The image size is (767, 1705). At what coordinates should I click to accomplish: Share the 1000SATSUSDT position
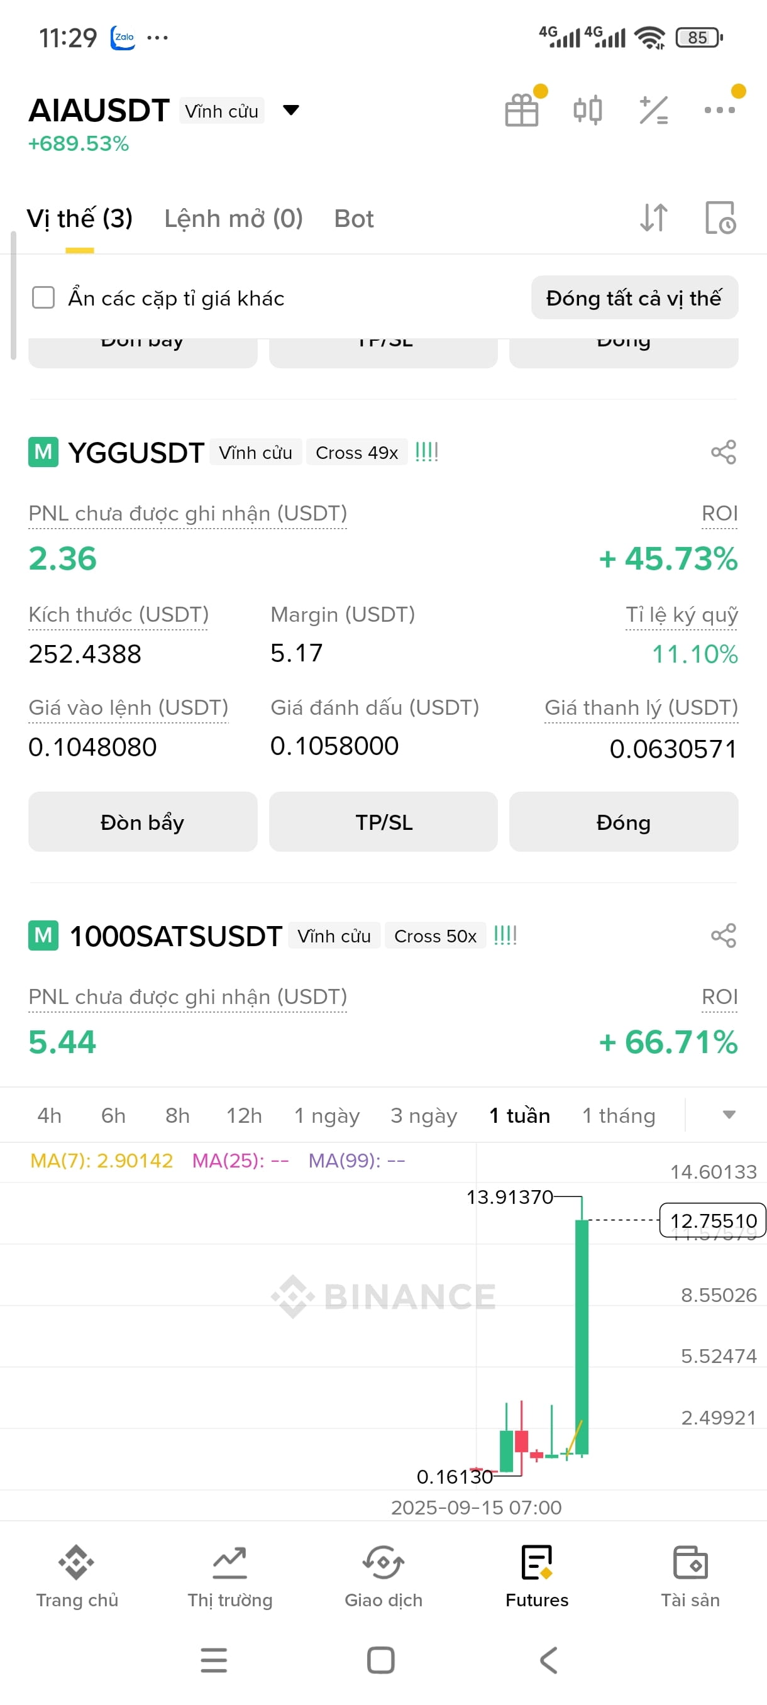pos(724,935)
